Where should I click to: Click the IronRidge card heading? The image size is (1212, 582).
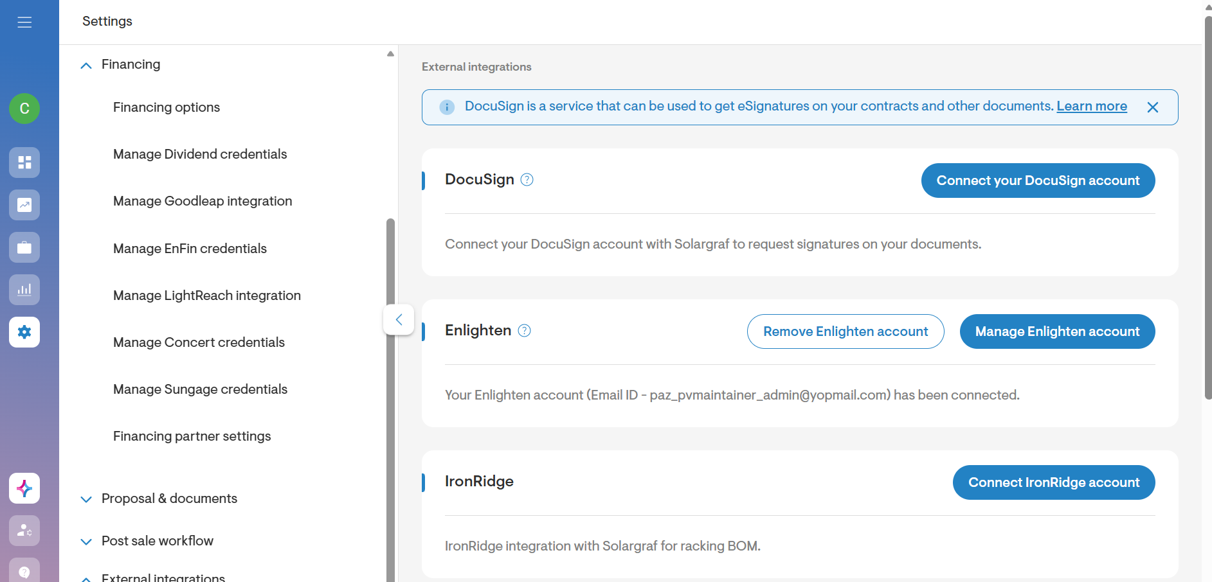coord(479,481)
